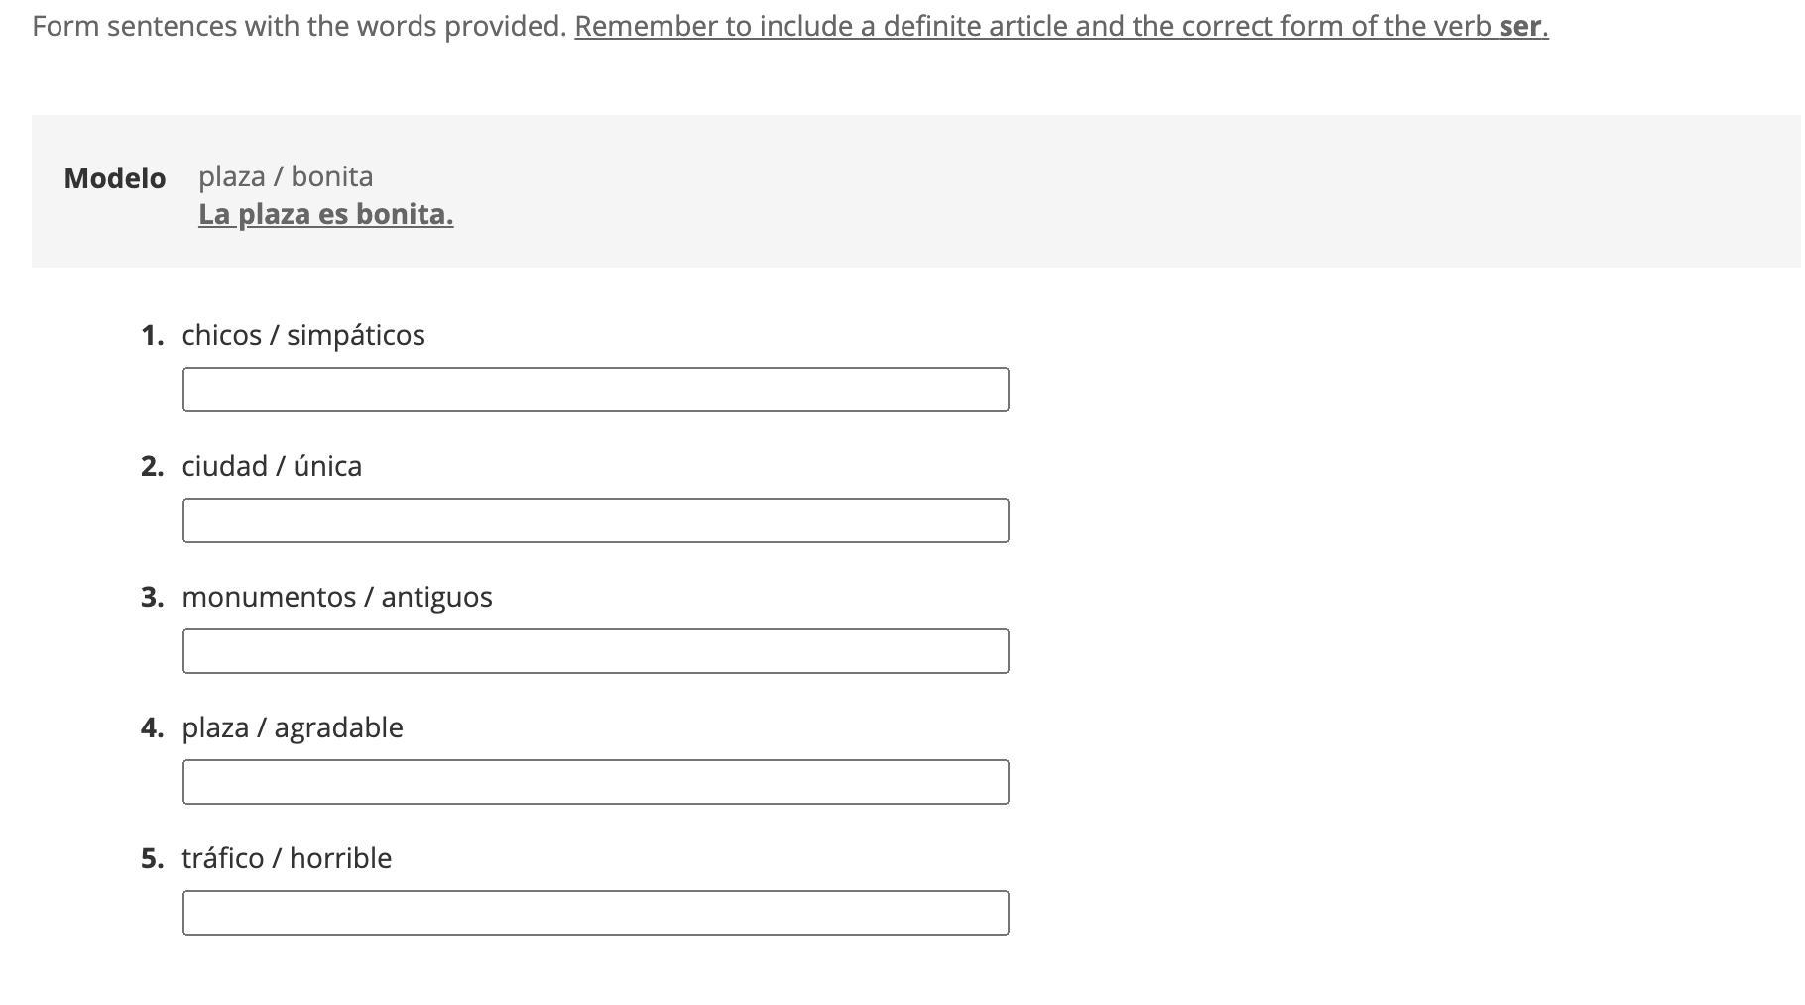Click the example prompt plaza / bonita
Screen dimensions: 1805x1005
286,176
